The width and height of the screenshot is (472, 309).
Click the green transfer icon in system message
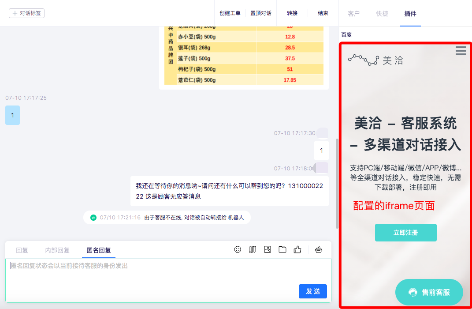[x=93, y=217]
